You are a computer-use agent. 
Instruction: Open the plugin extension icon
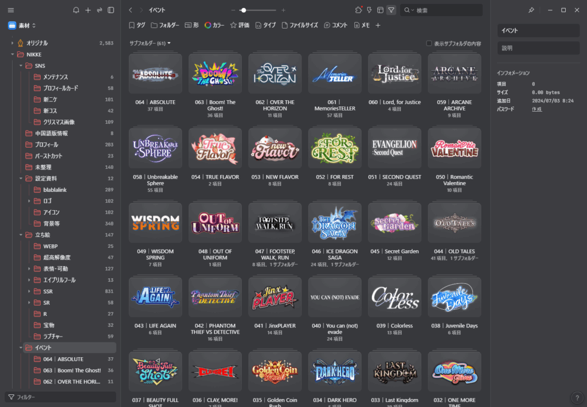[x=359, y=10]
